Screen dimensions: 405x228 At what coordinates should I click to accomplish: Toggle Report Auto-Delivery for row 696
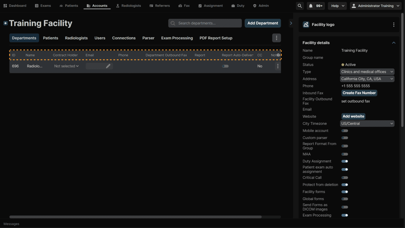click(x=225, y=66)
